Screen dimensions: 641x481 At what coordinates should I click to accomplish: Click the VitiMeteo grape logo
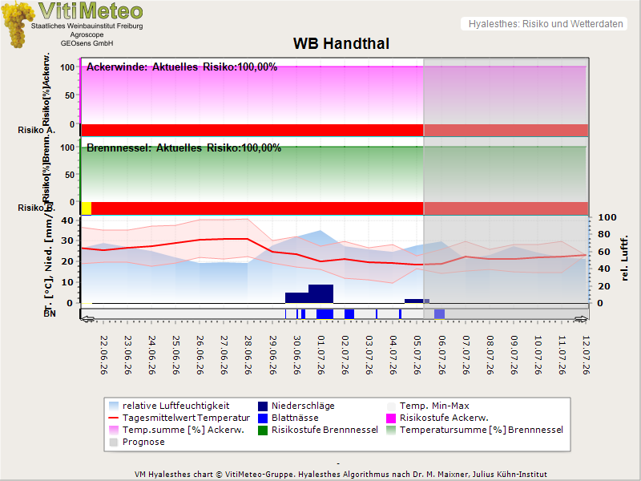tap(17, 24)
